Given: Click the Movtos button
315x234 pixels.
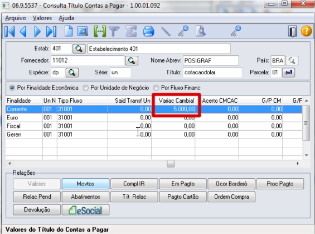Looking at the screenshot, I should [x=86, y=184].
